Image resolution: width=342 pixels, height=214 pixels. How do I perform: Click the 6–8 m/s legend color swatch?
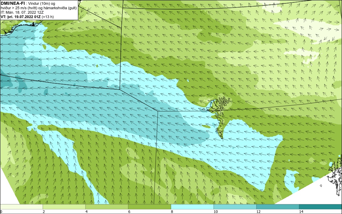(x=150, y=207)
